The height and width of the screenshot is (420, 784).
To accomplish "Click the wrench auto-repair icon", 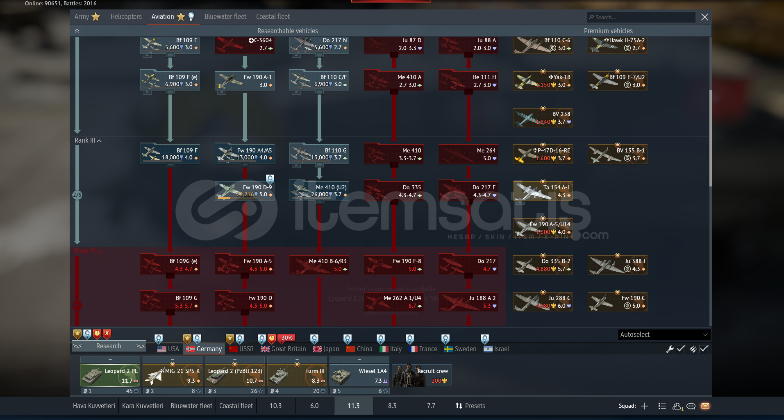I will [x=670, y=349].
